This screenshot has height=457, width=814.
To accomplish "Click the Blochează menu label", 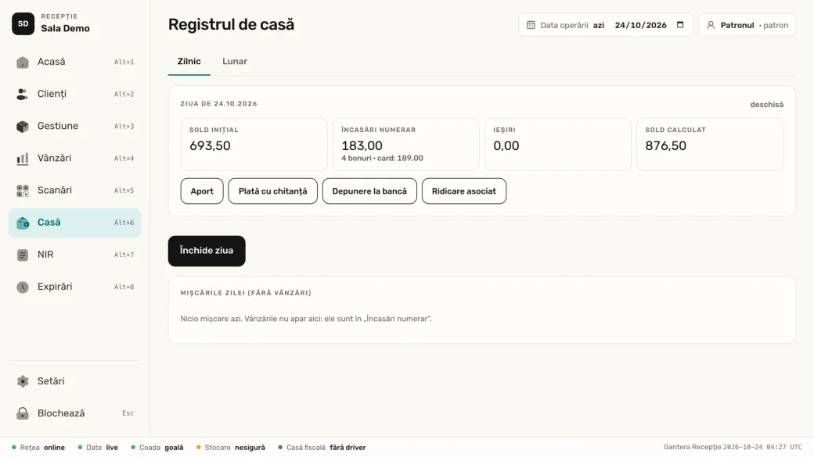I will (61, 413).
